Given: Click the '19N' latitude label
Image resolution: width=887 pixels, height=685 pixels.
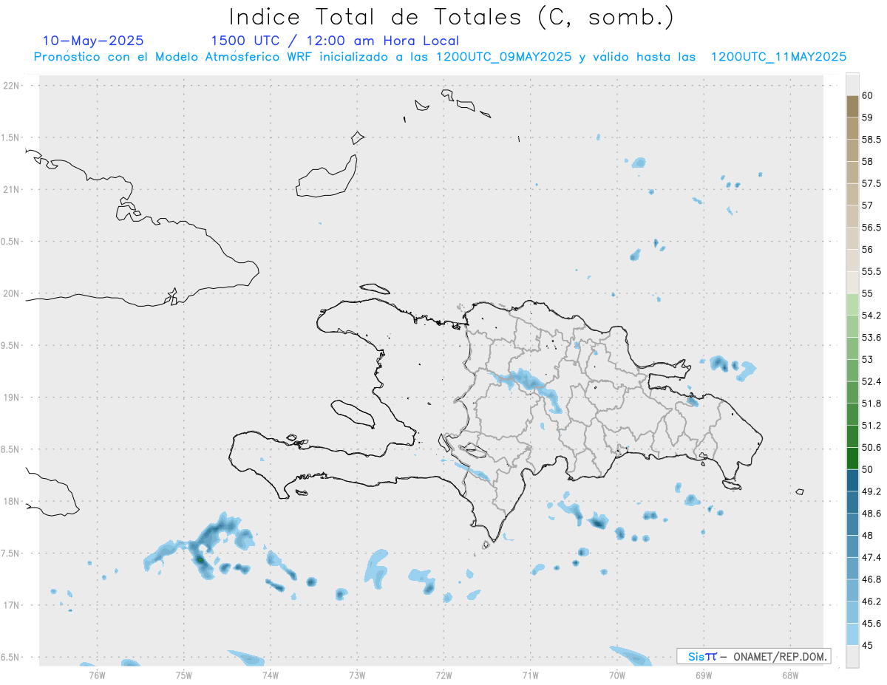Looking at the screenshot, I should [12, 398].
